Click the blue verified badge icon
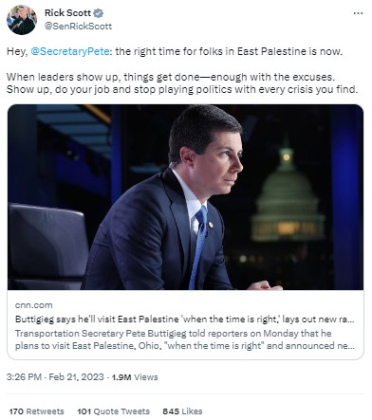 point(99,13)
